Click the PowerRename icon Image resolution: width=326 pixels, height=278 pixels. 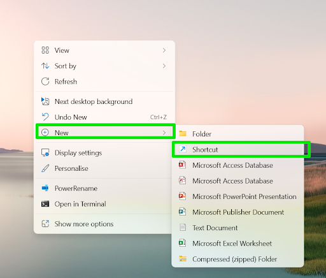(x=45, y=188)
